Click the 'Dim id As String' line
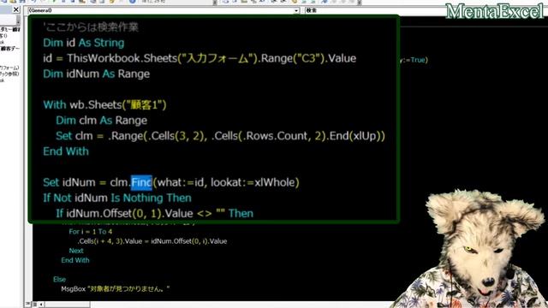The width and height of the screenshot is (548, 308). tap(84, 43)
